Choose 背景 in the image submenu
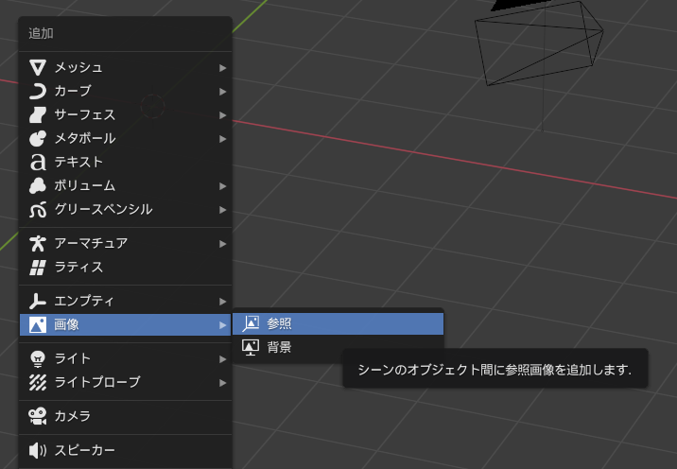The image size is (677, 469). (338, 347)
